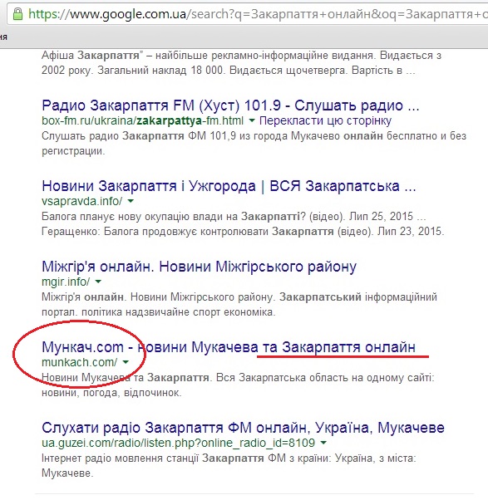
Task: Open Новини Закарпаття і Ужгорода result title
Action: [x=229, y=186]
